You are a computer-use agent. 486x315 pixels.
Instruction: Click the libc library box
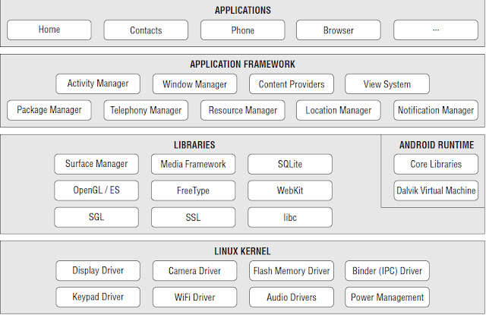[290, 217]
